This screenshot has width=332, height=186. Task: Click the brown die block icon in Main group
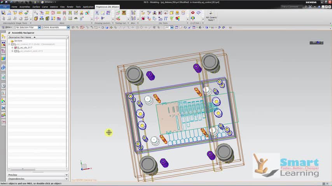tap(36, 19)
